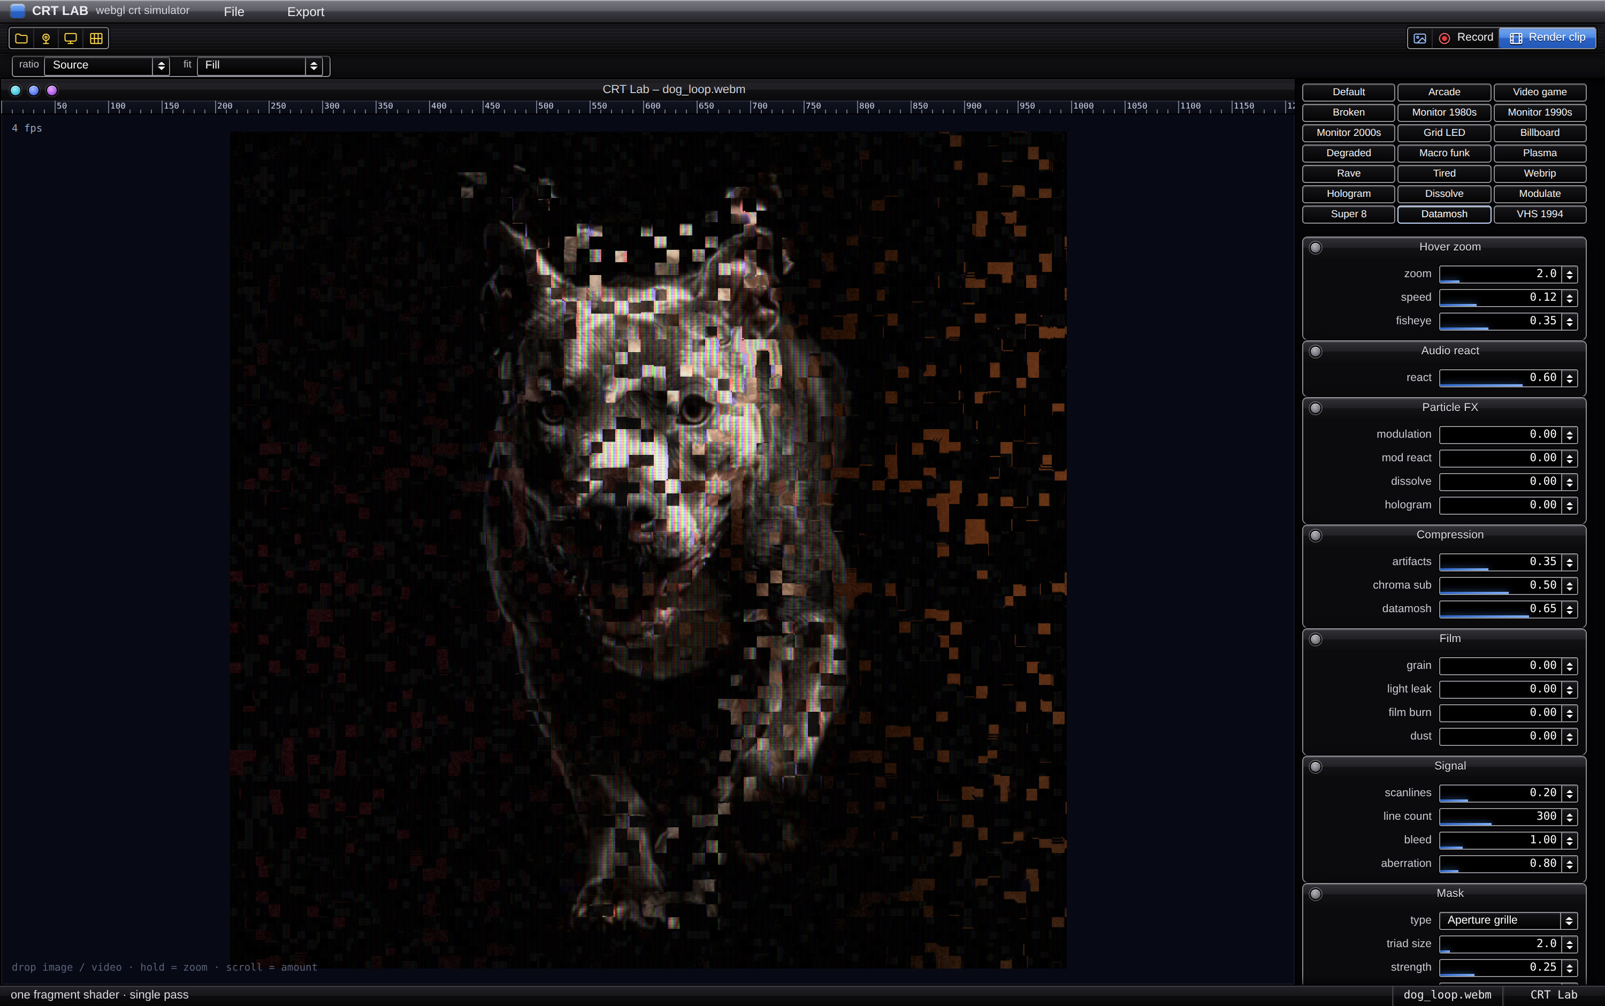Click the CRT LAB logo icon
This screenshot has height=1006, width=1605.
[x=18, y=11]
